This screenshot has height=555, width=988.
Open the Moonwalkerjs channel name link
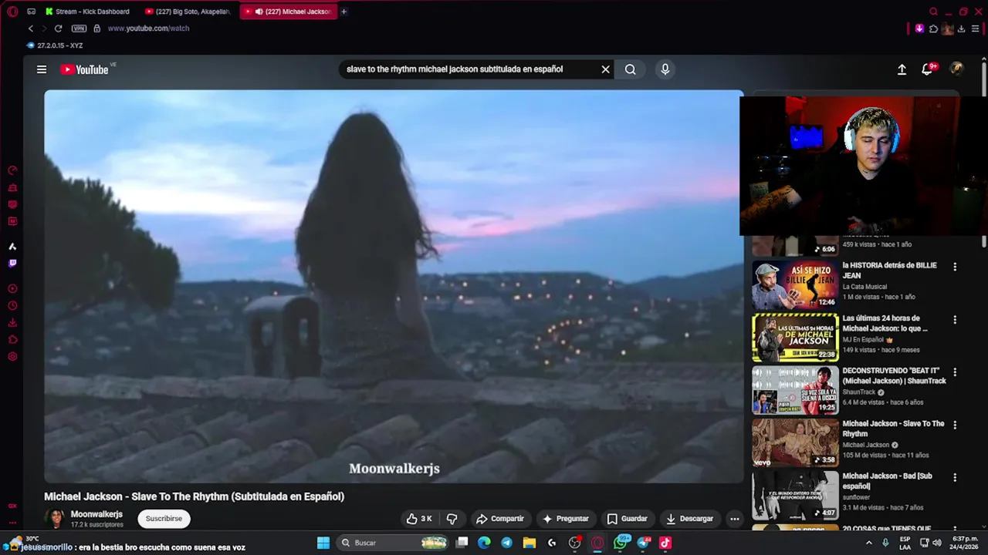pos(96,514)
